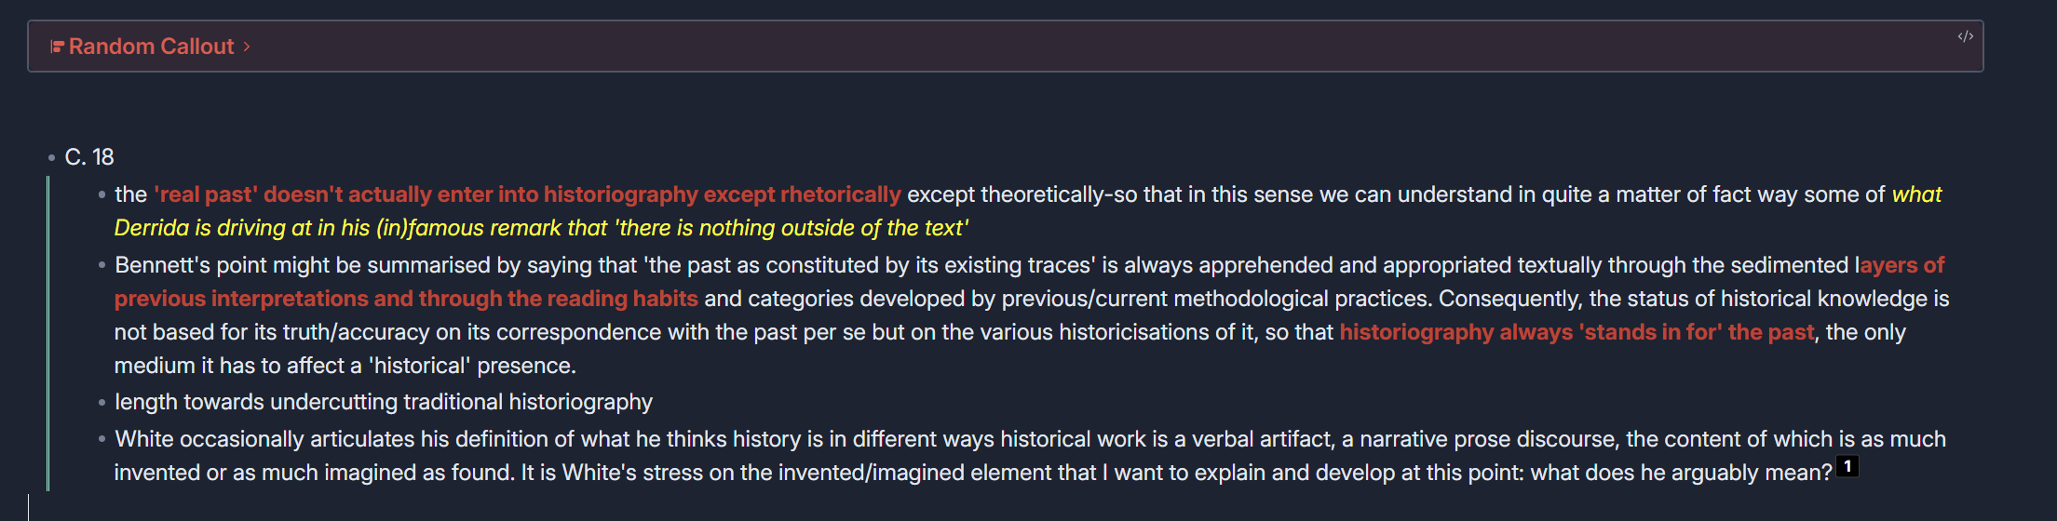Screen dimensions: 2057x521
Task: Click the C. 18 list item text
Action: click(x=89, y=157)
